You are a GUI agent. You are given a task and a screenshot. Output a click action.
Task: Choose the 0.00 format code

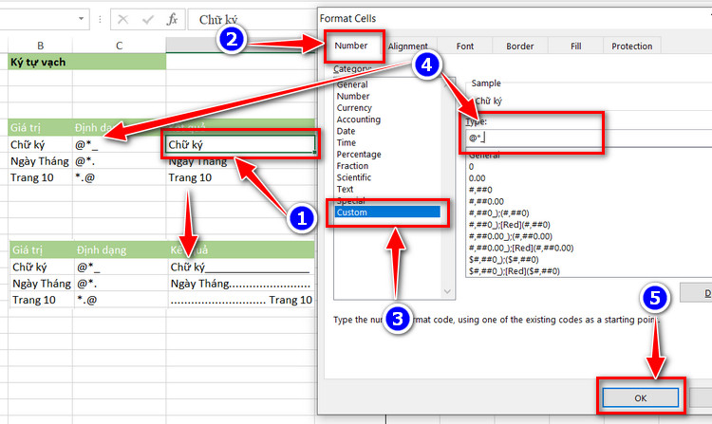click(477, 178)
